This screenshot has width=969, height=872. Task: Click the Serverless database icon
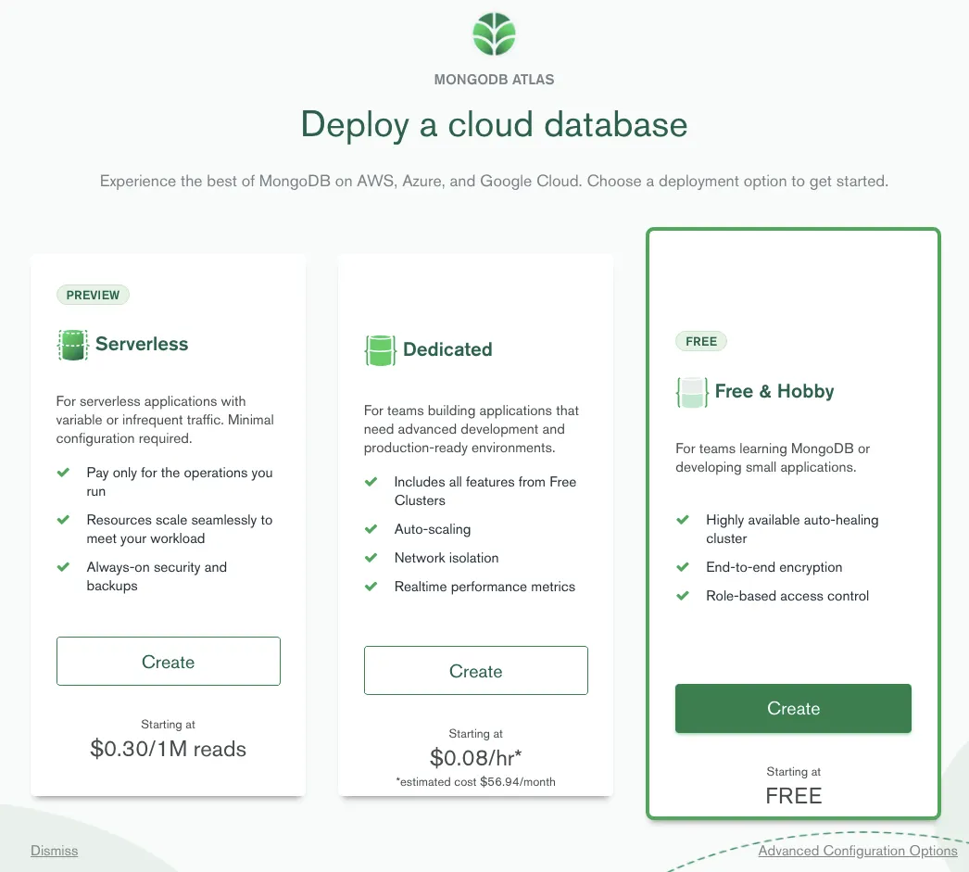point(73,344)
